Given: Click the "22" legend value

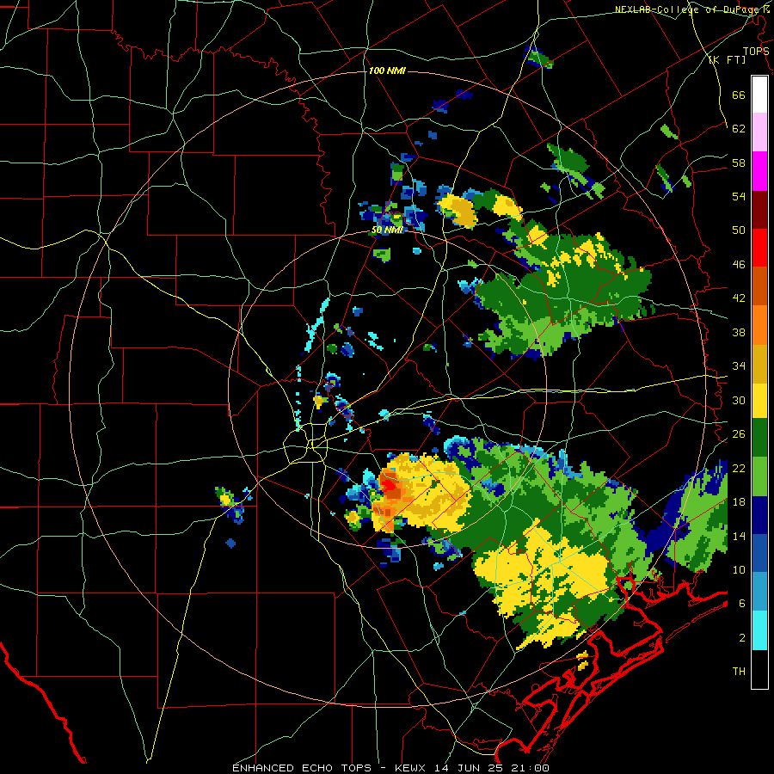Looking at the screenshot, I should click(x=739, y=468).
